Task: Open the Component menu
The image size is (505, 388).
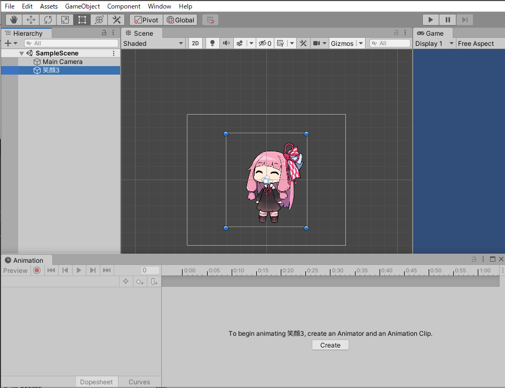Action: (124, 6)
